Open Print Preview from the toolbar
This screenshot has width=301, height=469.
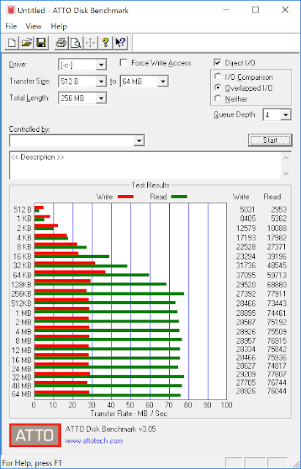tap(76, 43)
